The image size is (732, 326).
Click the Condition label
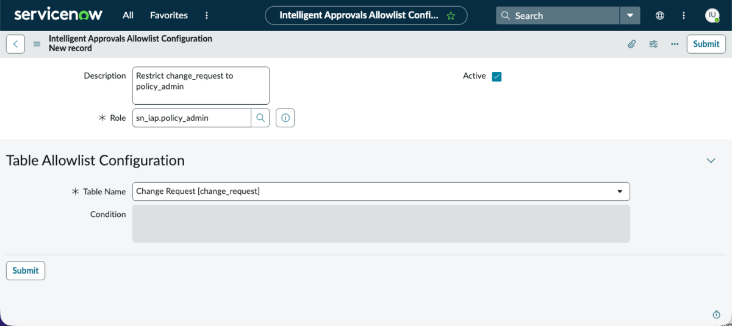pyautogui.click(x=108, y=214)
